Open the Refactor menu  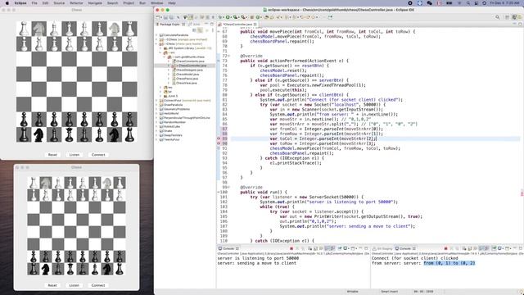76,3
